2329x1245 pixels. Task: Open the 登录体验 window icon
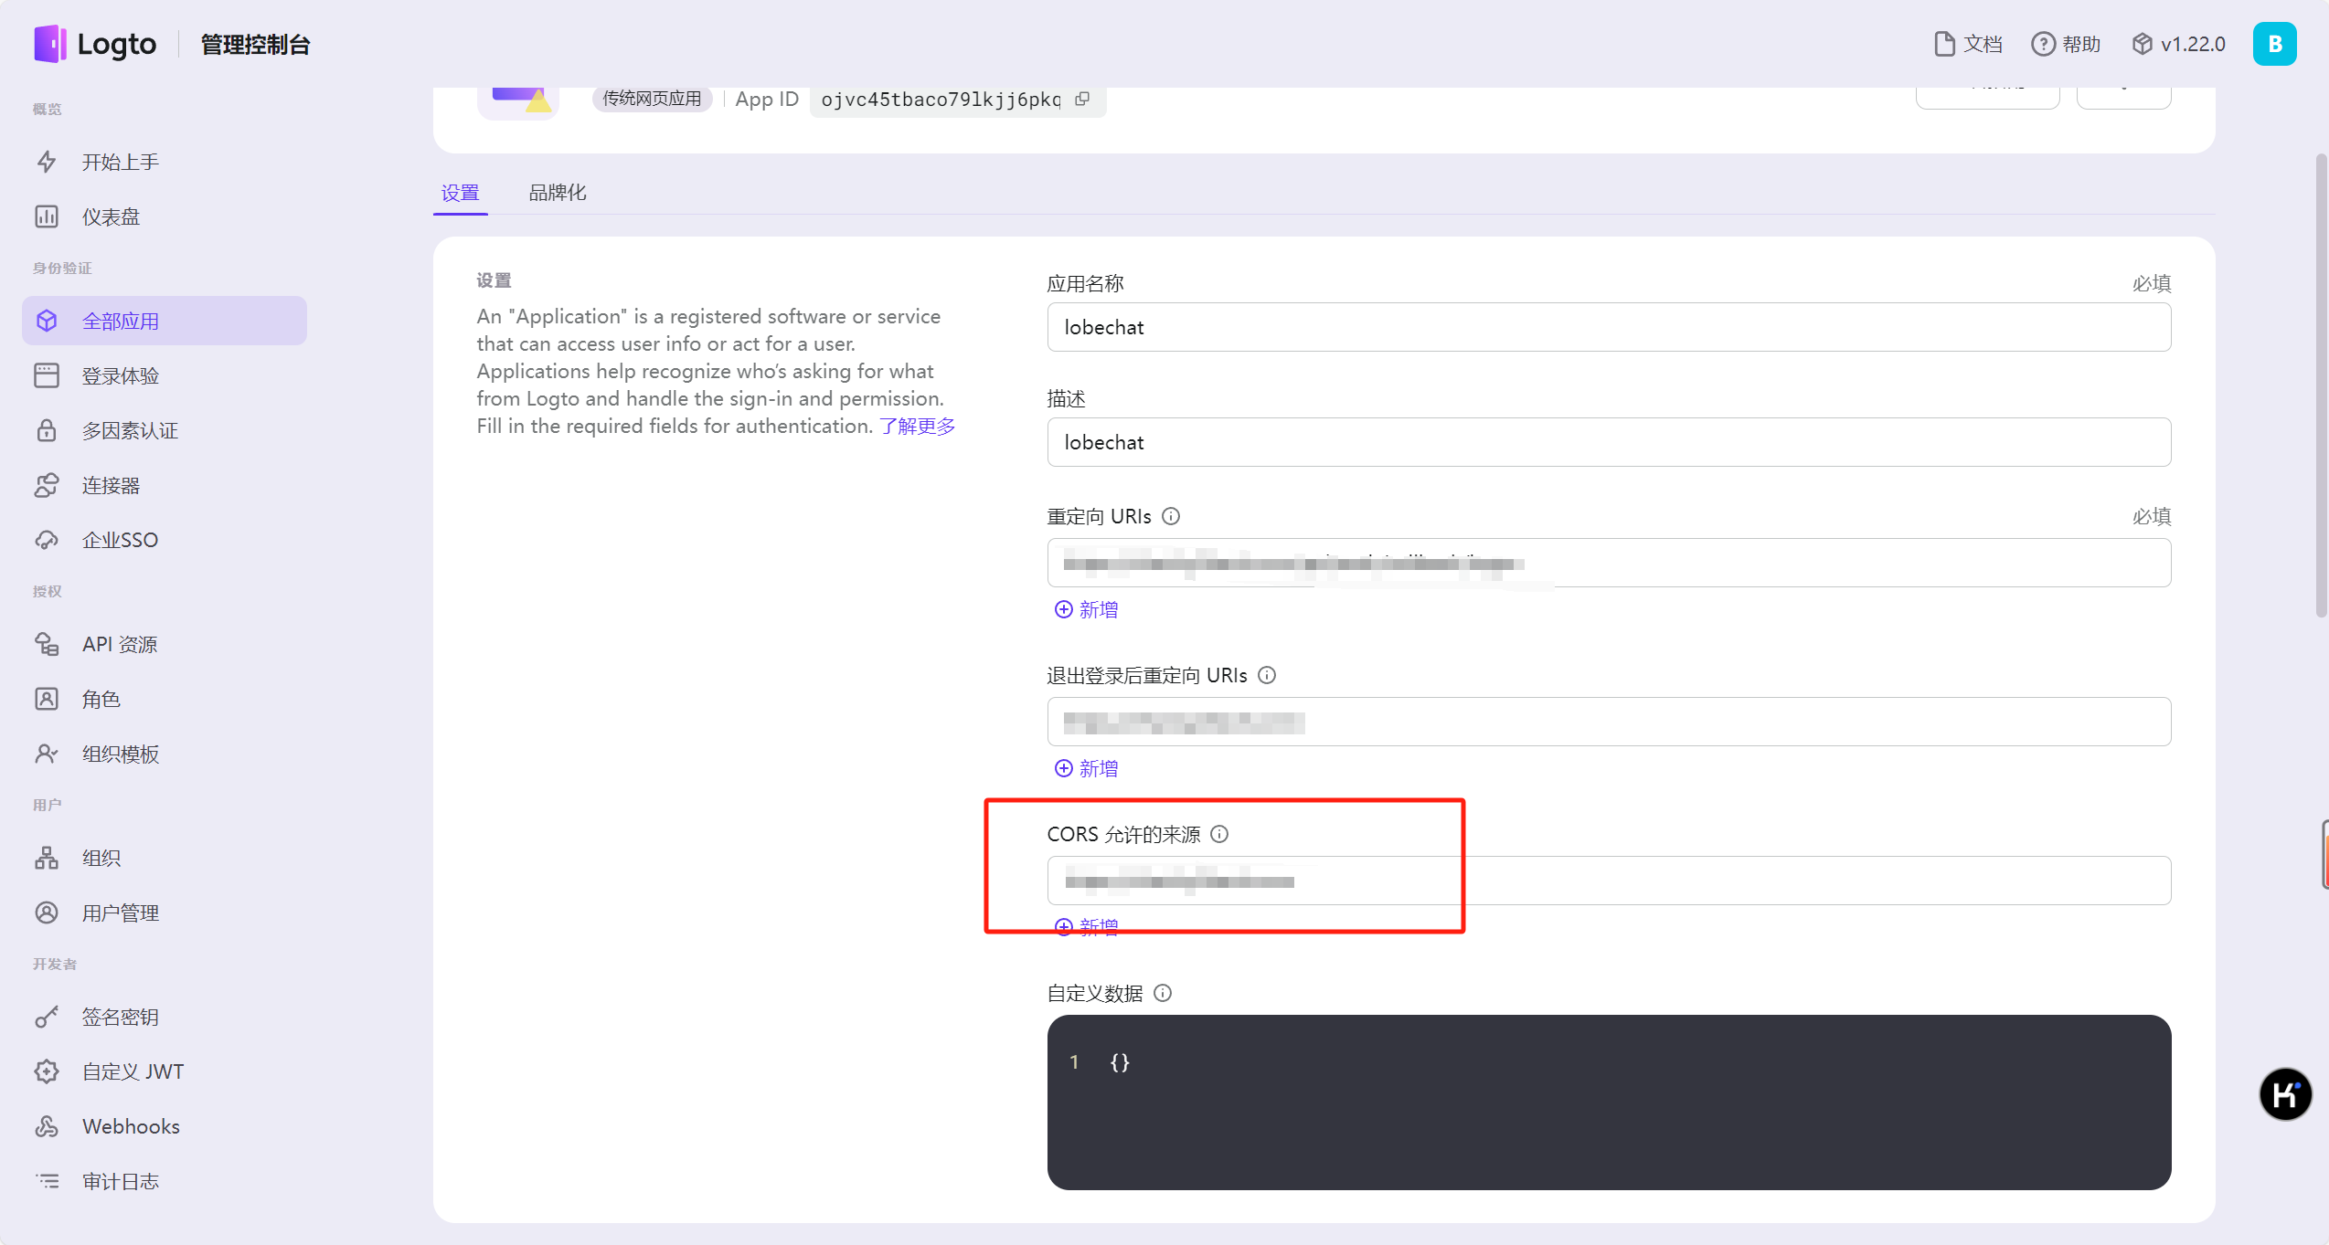pyautogui.click(x=47, y=375)
